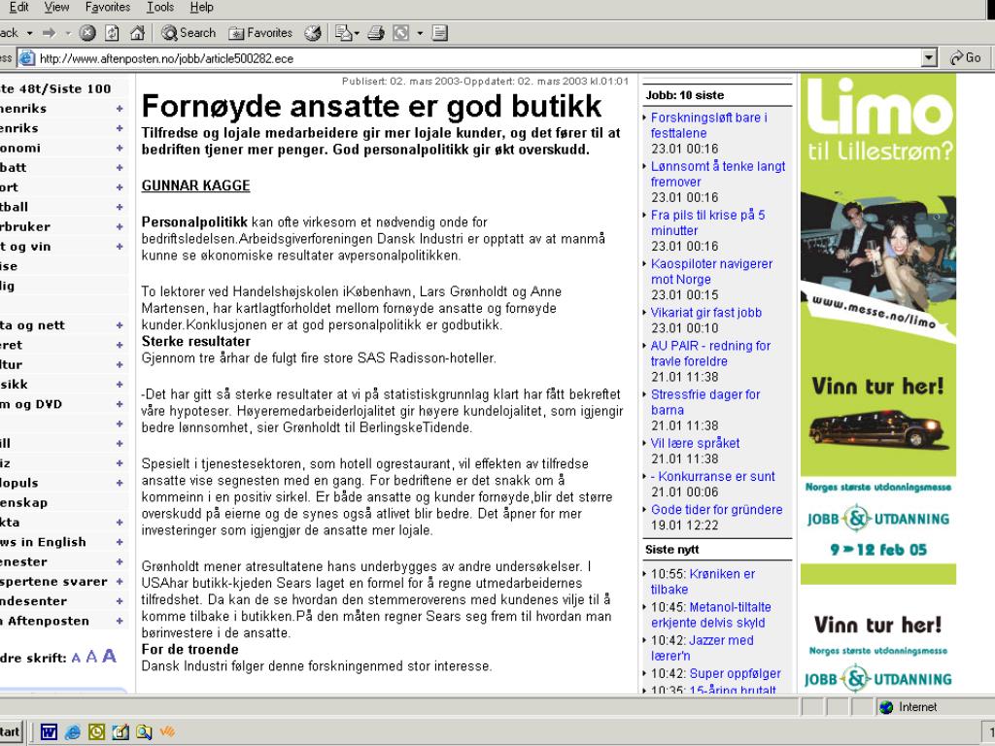Expand the 'og DVD' sidebar section plus
The width and height of the screenshot is (995, 746).
tap(120, 404)
